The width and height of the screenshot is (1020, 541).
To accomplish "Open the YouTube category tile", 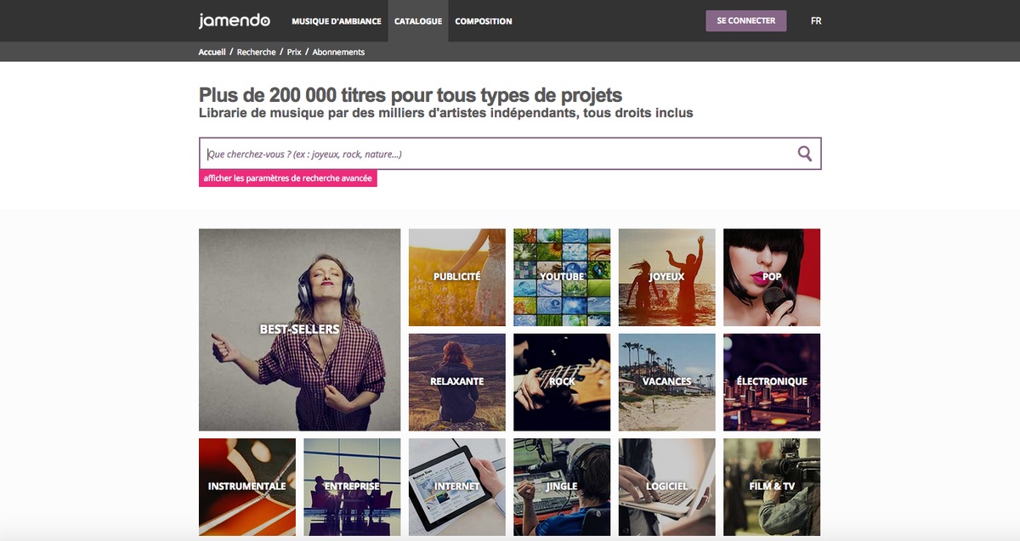I will coord(562,277).
